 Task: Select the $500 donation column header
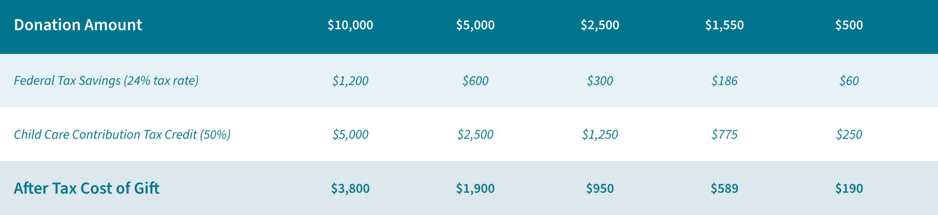849,25
